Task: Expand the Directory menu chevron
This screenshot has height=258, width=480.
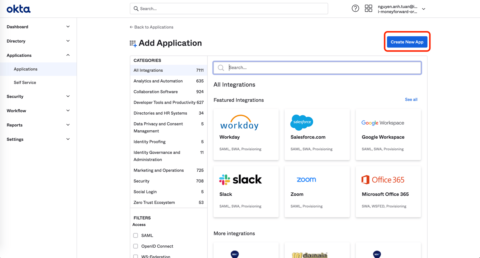Action: [x=68, y=41]
